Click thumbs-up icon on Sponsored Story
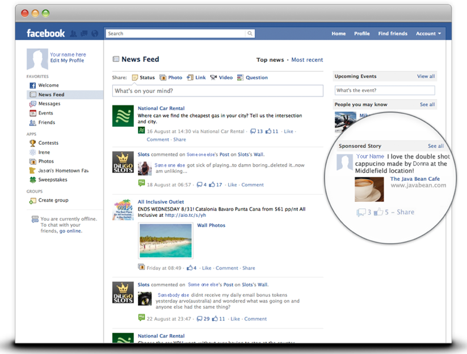 click(x=378, y=212)
